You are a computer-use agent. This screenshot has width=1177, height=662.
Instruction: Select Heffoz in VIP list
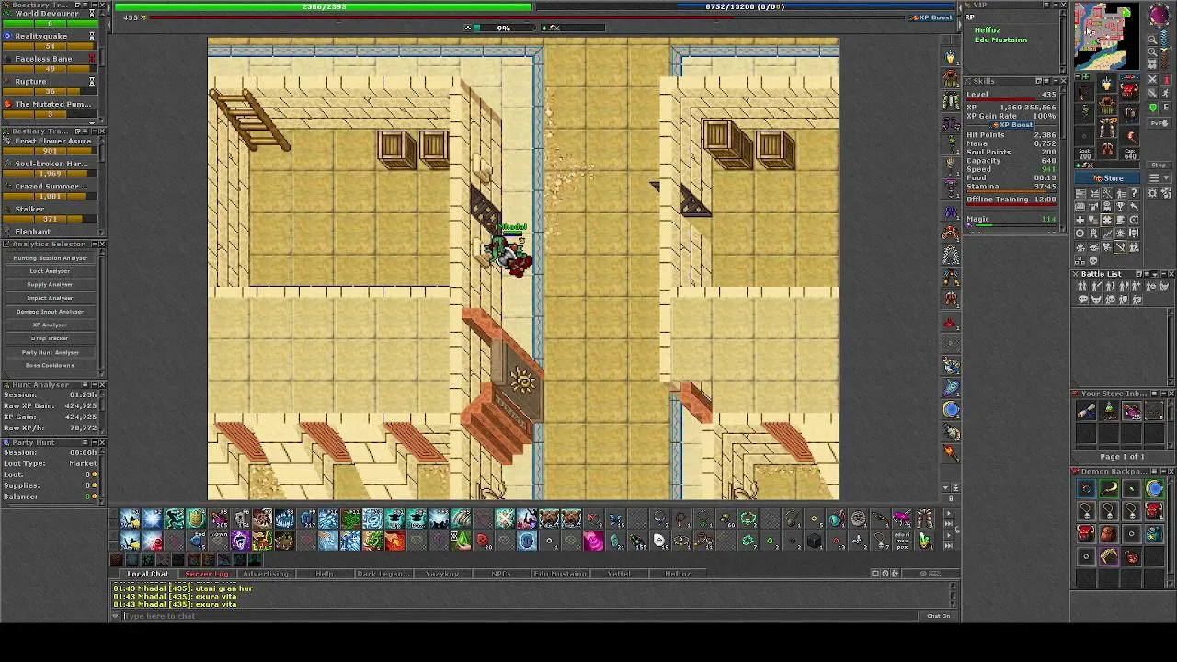(x=987, y=30)
